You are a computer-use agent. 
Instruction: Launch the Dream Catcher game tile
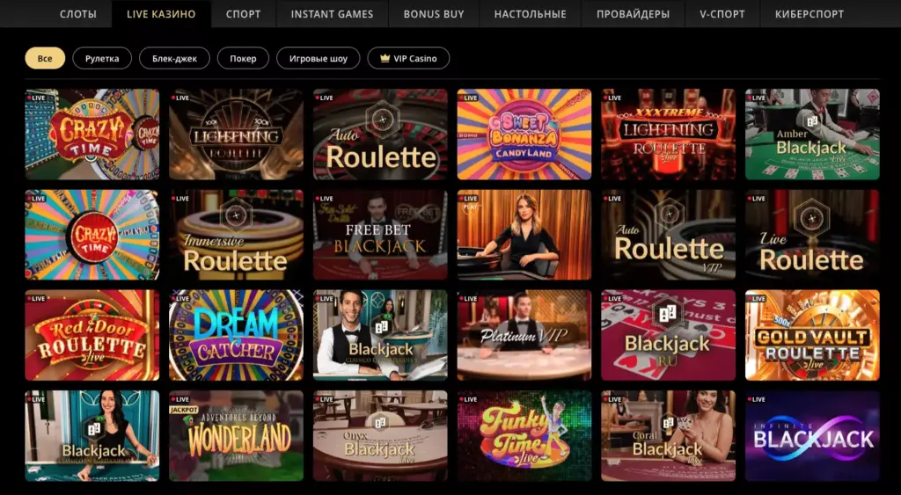tap(236, 335)
